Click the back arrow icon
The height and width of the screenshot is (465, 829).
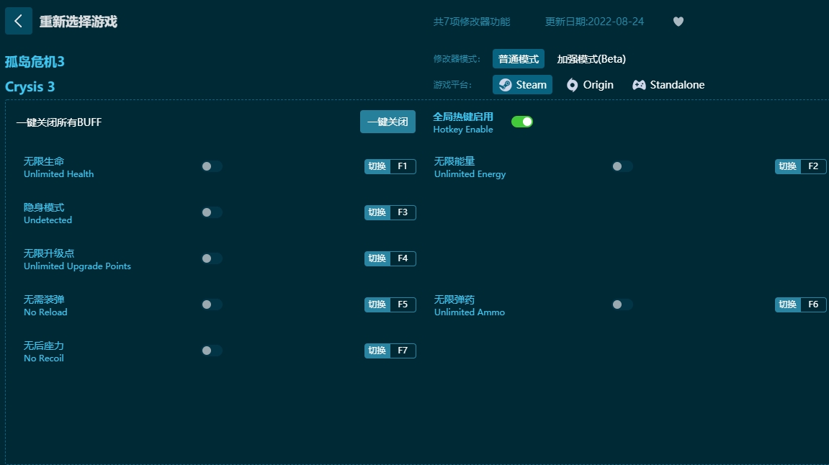[19, 21]
